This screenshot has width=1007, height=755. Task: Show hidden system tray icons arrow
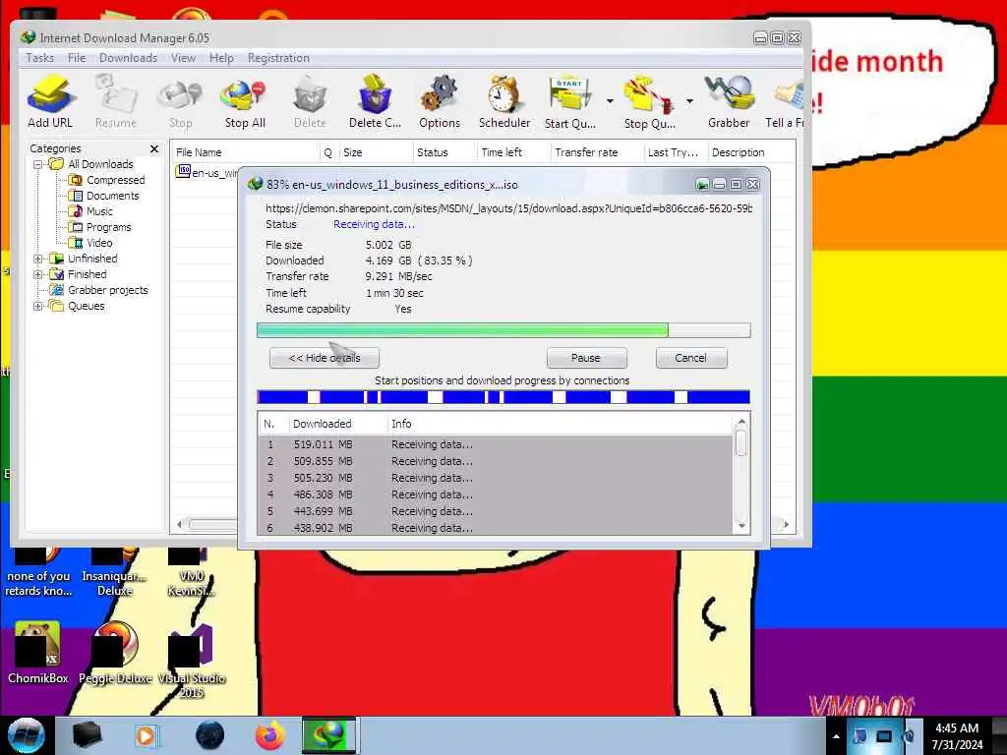836,736
